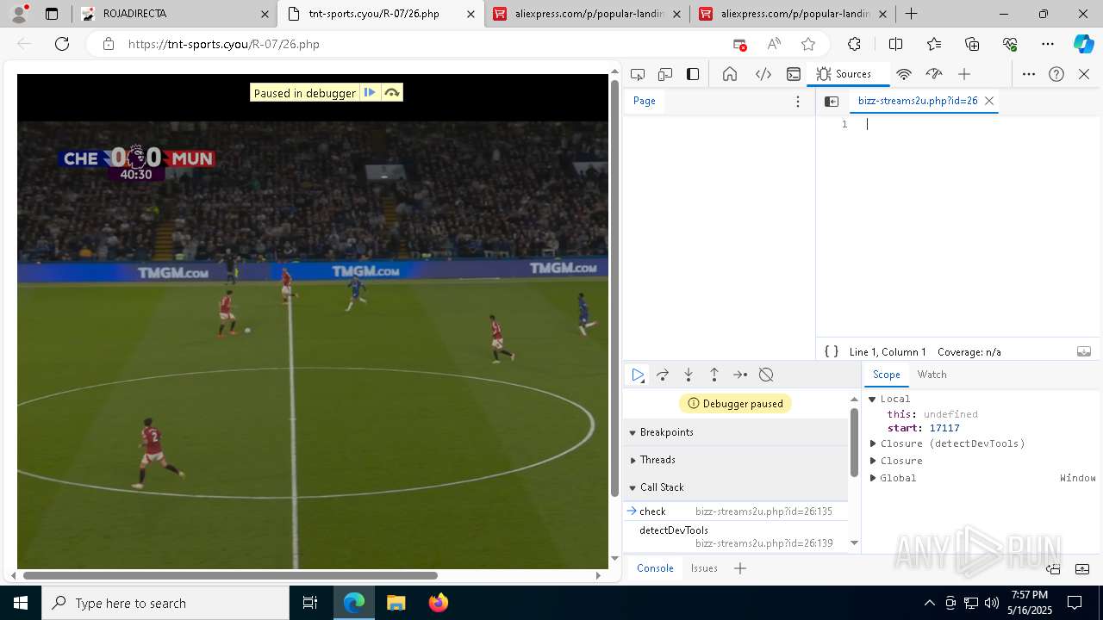Select the Page tab in navigator
This screenshot has height=620, width=1103.
(x=645, y=101)
